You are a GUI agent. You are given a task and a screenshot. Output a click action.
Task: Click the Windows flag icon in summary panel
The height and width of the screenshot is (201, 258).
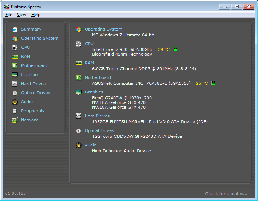click(x=79, y=29)
